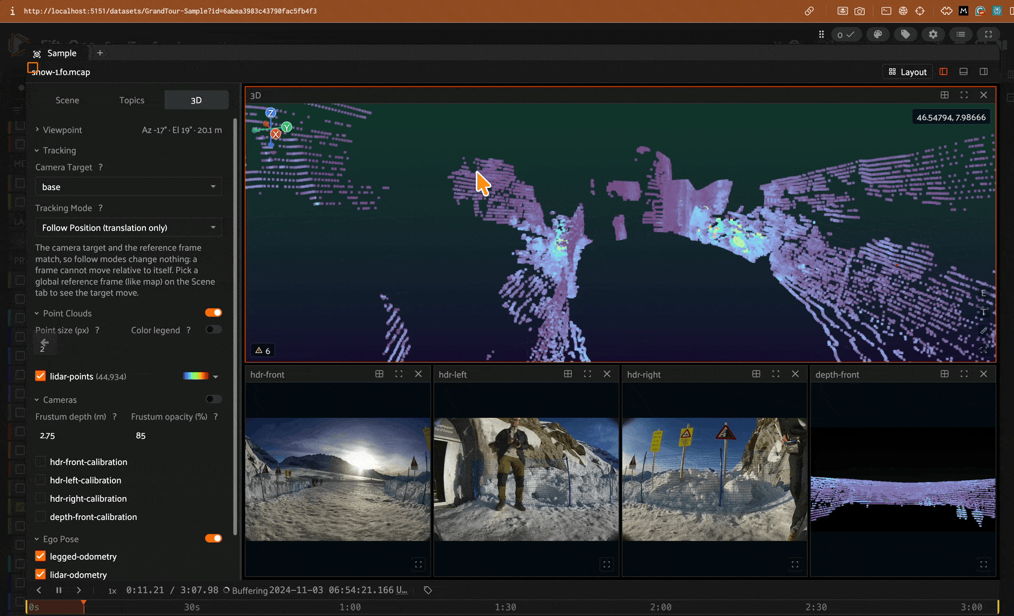Click the 1x playback speed button
Viewport: 1014px width, 616px height.
(112, 591)
